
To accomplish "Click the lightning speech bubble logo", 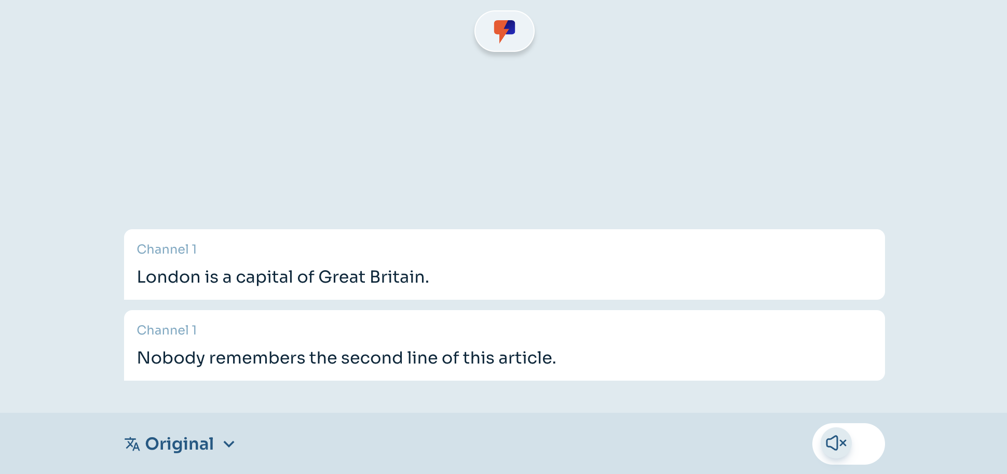I will (x=504, y=31).
